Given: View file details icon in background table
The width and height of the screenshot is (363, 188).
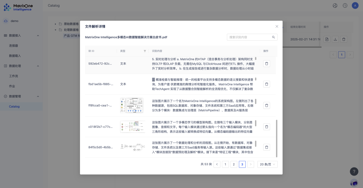Looking at the screenshot, I should (327, 39).
